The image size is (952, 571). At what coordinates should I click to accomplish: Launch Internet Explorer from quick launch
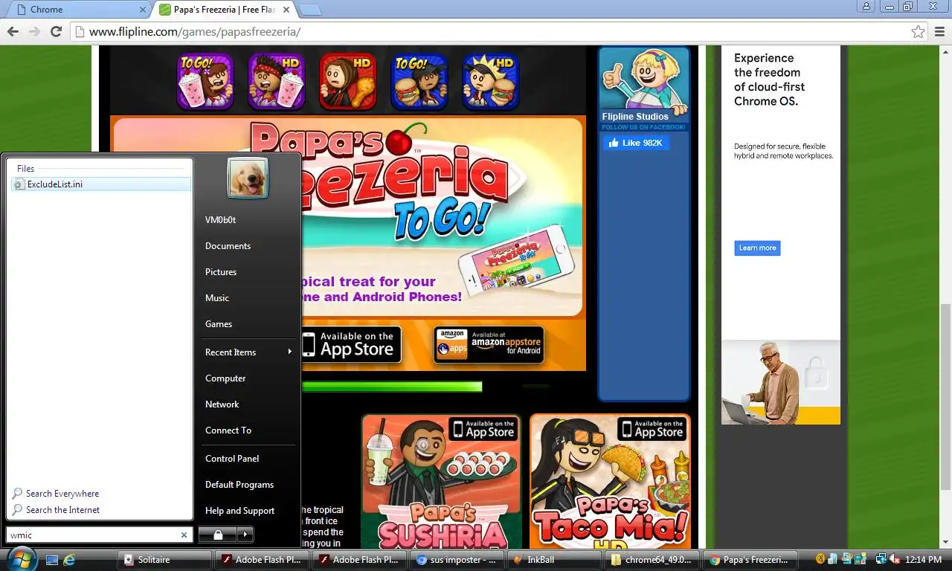pos(70,560)
